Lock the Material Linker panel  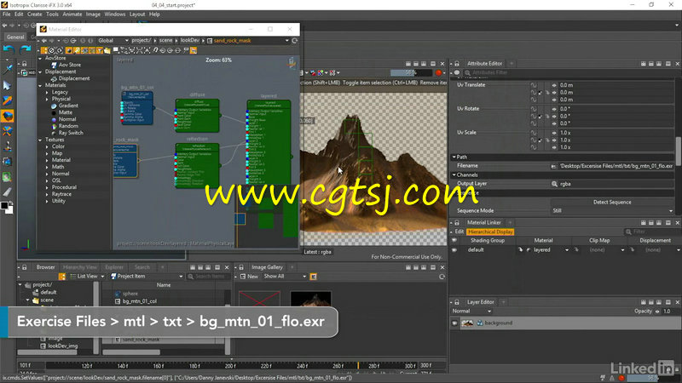(457, 222)
